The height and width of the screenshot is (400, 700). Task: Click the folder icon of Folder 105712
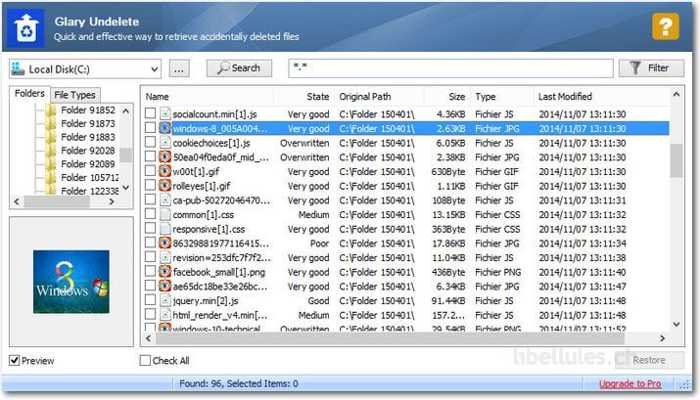(51, 177)
